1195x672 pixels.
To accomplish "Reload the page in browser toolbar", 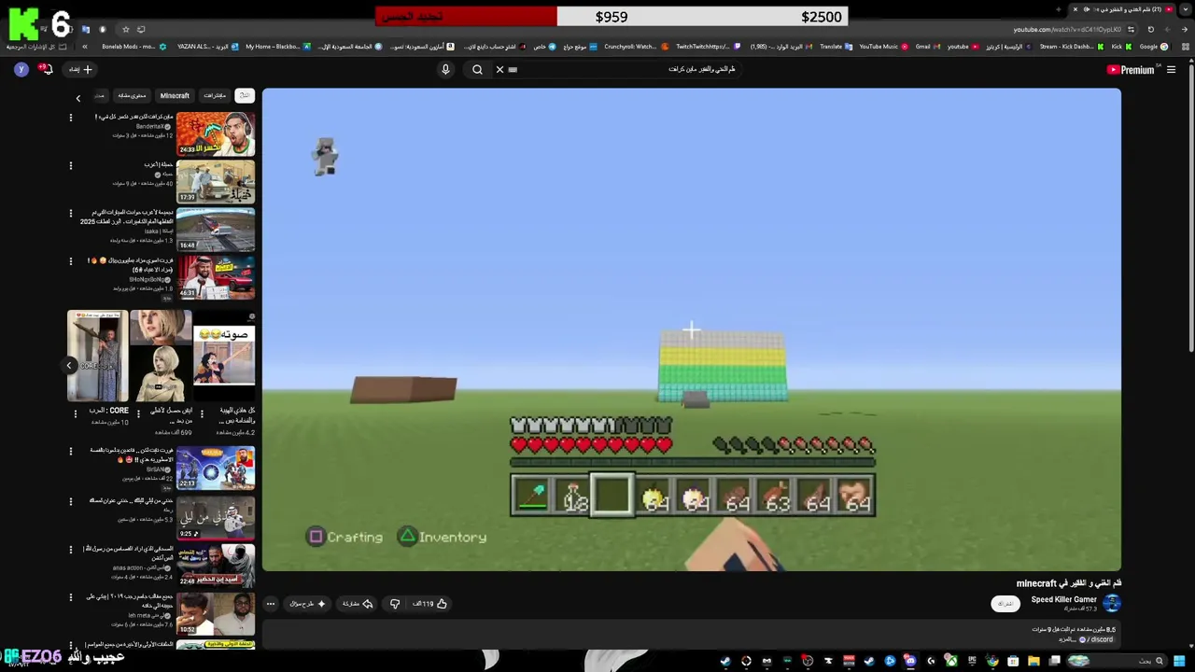I will click(1151, 30).
